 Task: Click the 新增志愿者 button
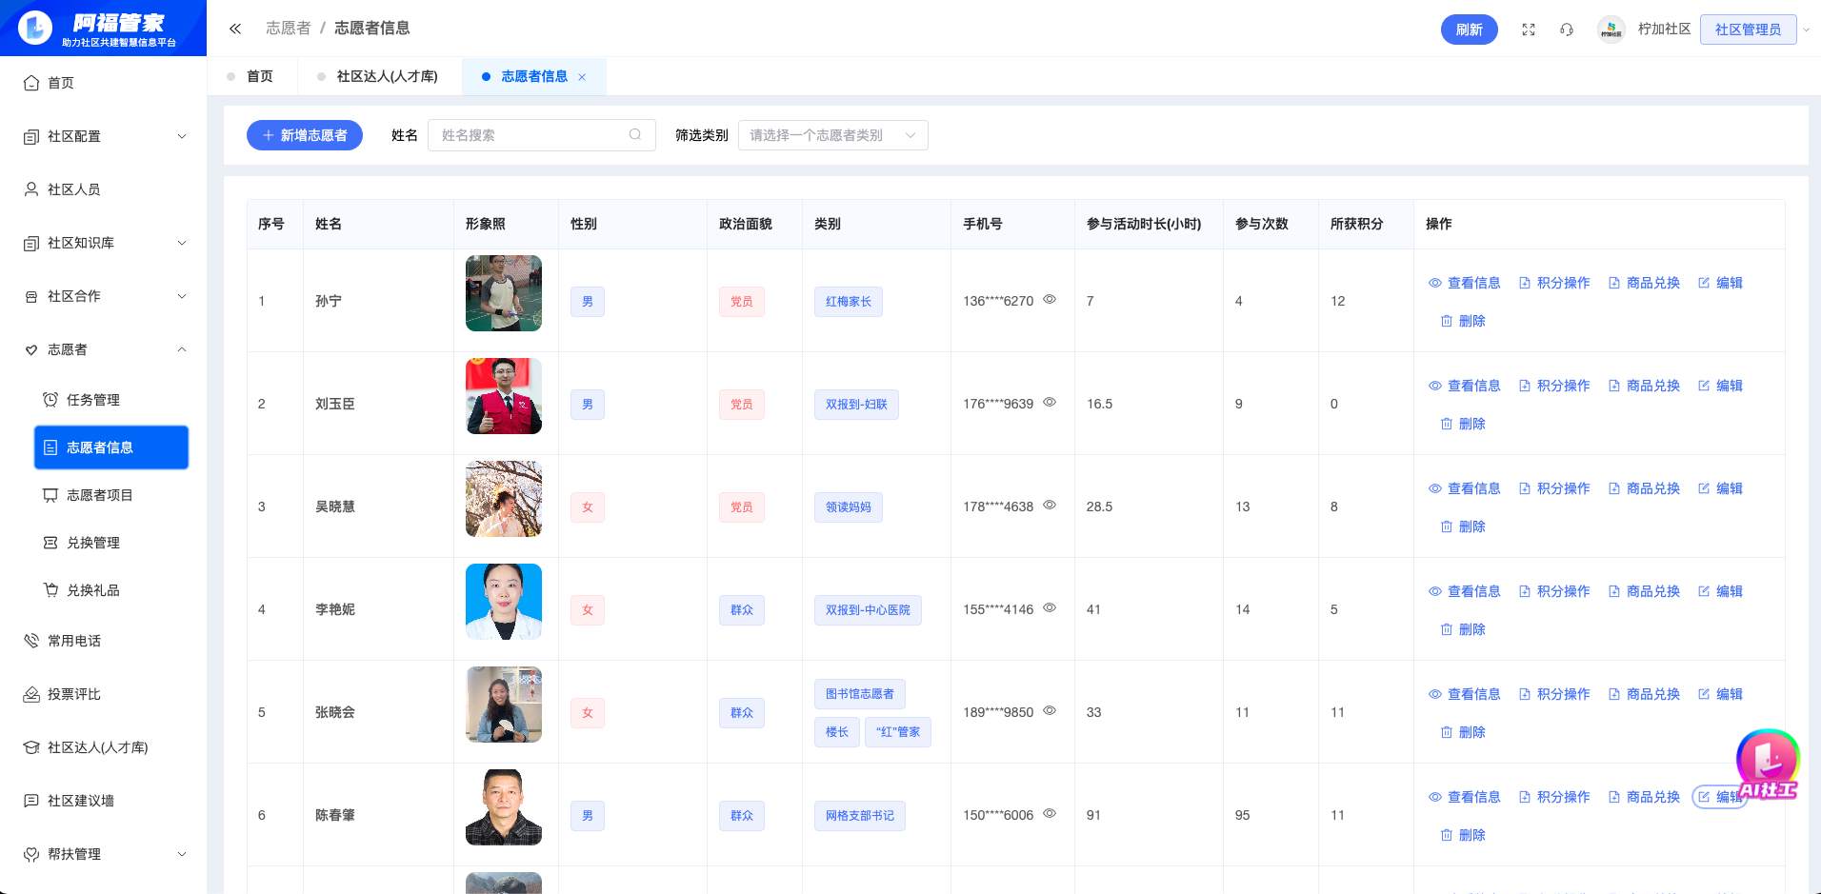305,135
